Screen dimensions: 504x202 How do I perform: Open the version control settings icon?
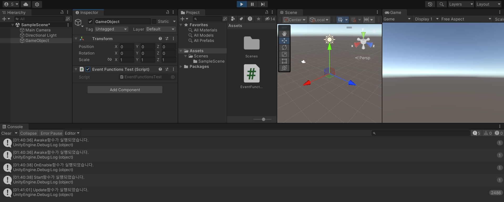pyautogui.click(x=37, y=4)
